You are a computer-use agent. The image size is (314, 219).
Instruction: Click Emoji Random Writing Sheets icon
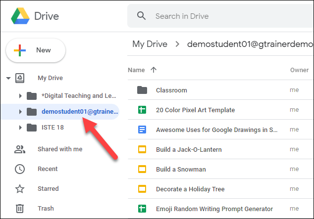[x=142, y=209]
